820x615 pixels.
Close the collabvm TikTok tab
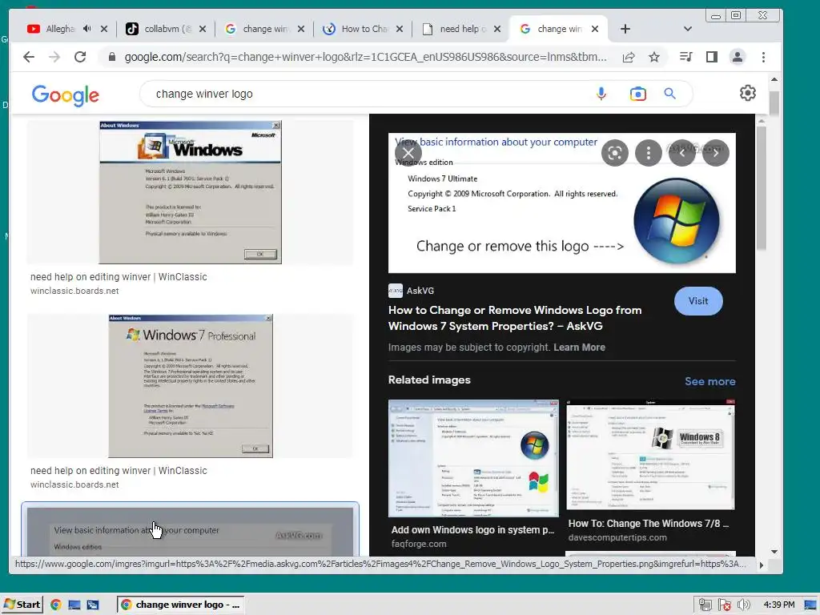click(x=203, y=29)
